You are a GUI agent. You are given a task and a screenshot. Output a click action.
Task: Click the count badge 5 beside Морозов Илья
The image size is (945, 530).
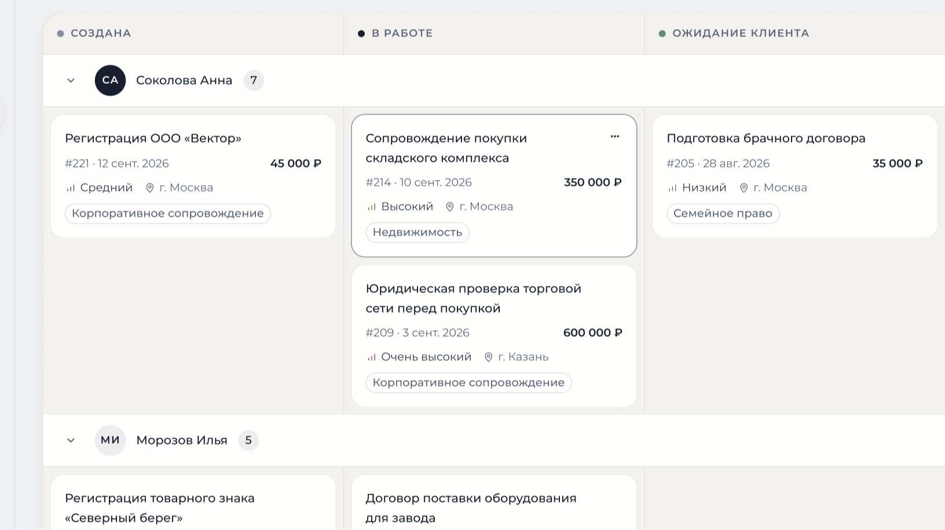248,440
